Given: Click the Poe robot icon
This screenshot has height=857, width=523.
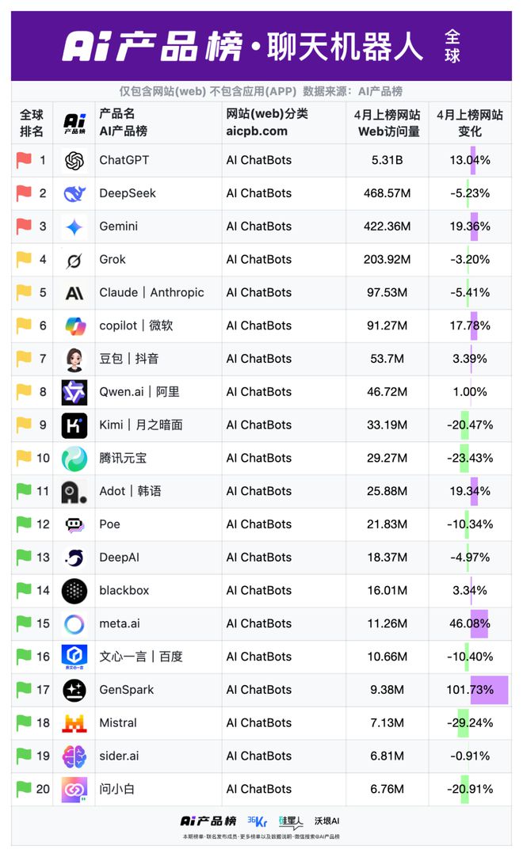Looking at the screenshot, I should tap(74, 524).
